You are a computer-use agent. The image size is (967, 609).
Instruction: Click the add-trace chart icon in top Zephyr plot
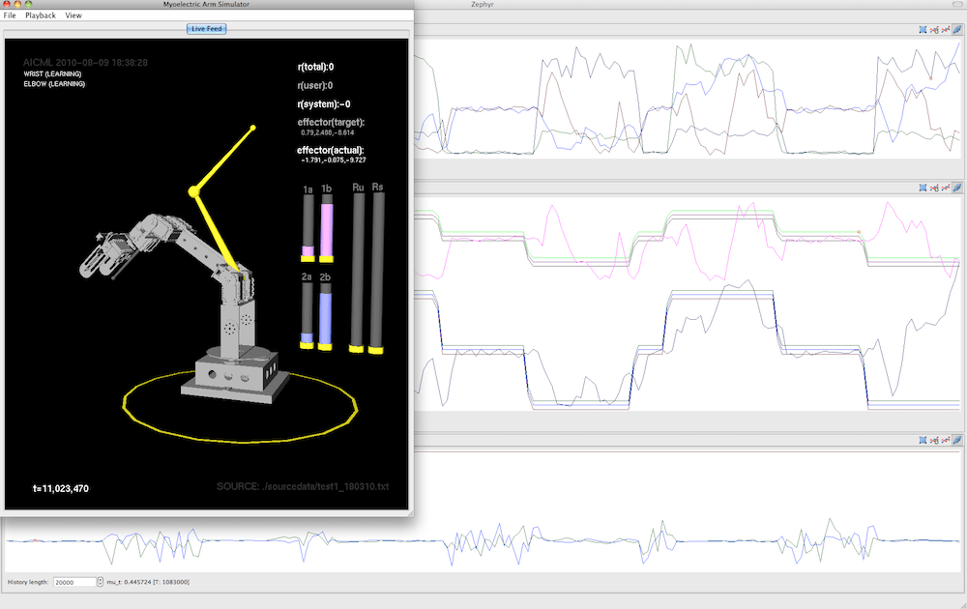[x=934, y=30]
